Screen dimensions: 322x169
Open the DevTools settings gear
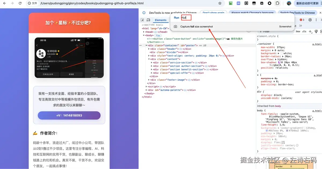coord(310,20)
